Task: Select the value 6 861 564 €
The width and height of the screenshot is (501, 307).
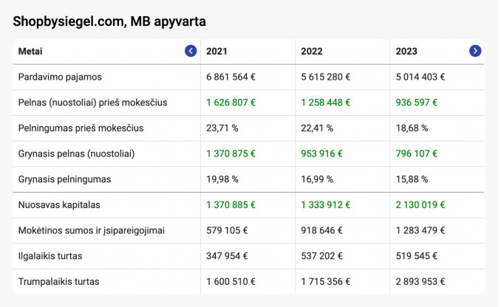Action: (231, 77)
